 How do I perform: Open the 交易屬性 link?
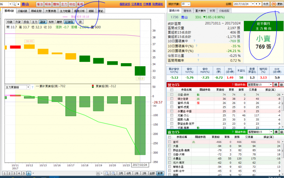click(137, 4)
